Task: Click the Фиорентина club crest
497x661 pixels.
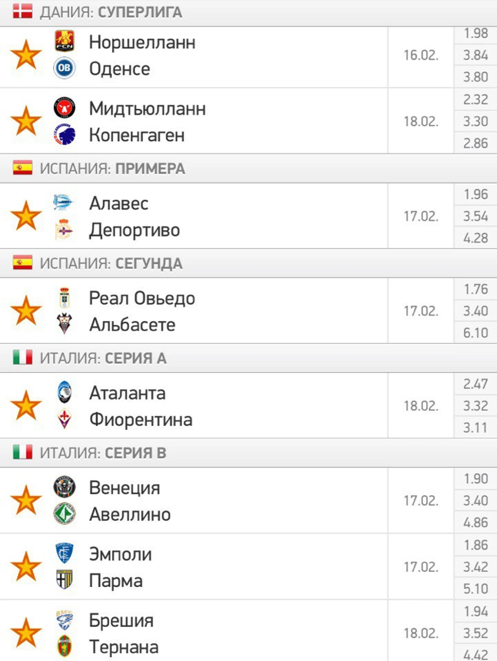Action: 64,419
